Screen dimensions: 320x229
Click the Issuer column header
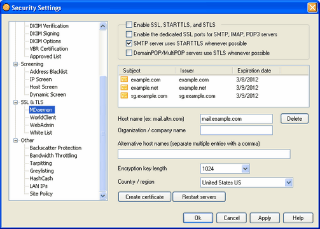click(204, 71)
